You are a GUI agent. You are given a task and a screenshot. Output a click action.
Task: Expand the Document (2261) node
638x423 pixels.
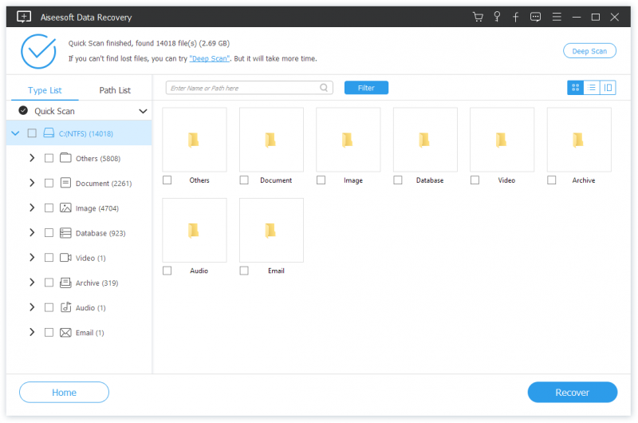pyautogui.click(x=32, y=183)
